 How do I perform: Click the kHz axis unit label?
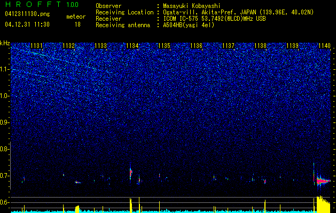coord(5,43)
